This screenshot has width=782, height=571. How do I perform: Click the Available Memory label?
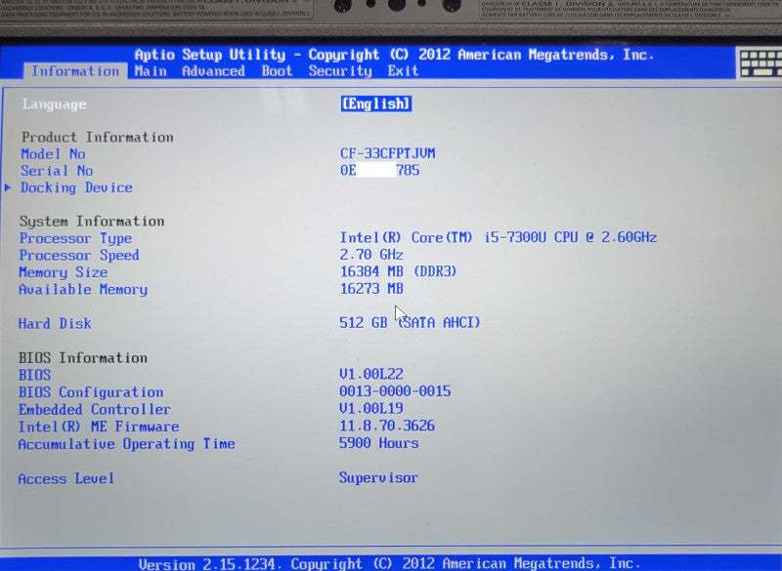click(x=83, y=289)
